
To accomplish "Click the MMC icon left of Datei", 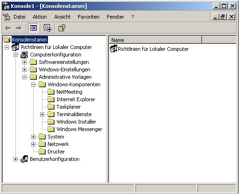I will point(7,17).
